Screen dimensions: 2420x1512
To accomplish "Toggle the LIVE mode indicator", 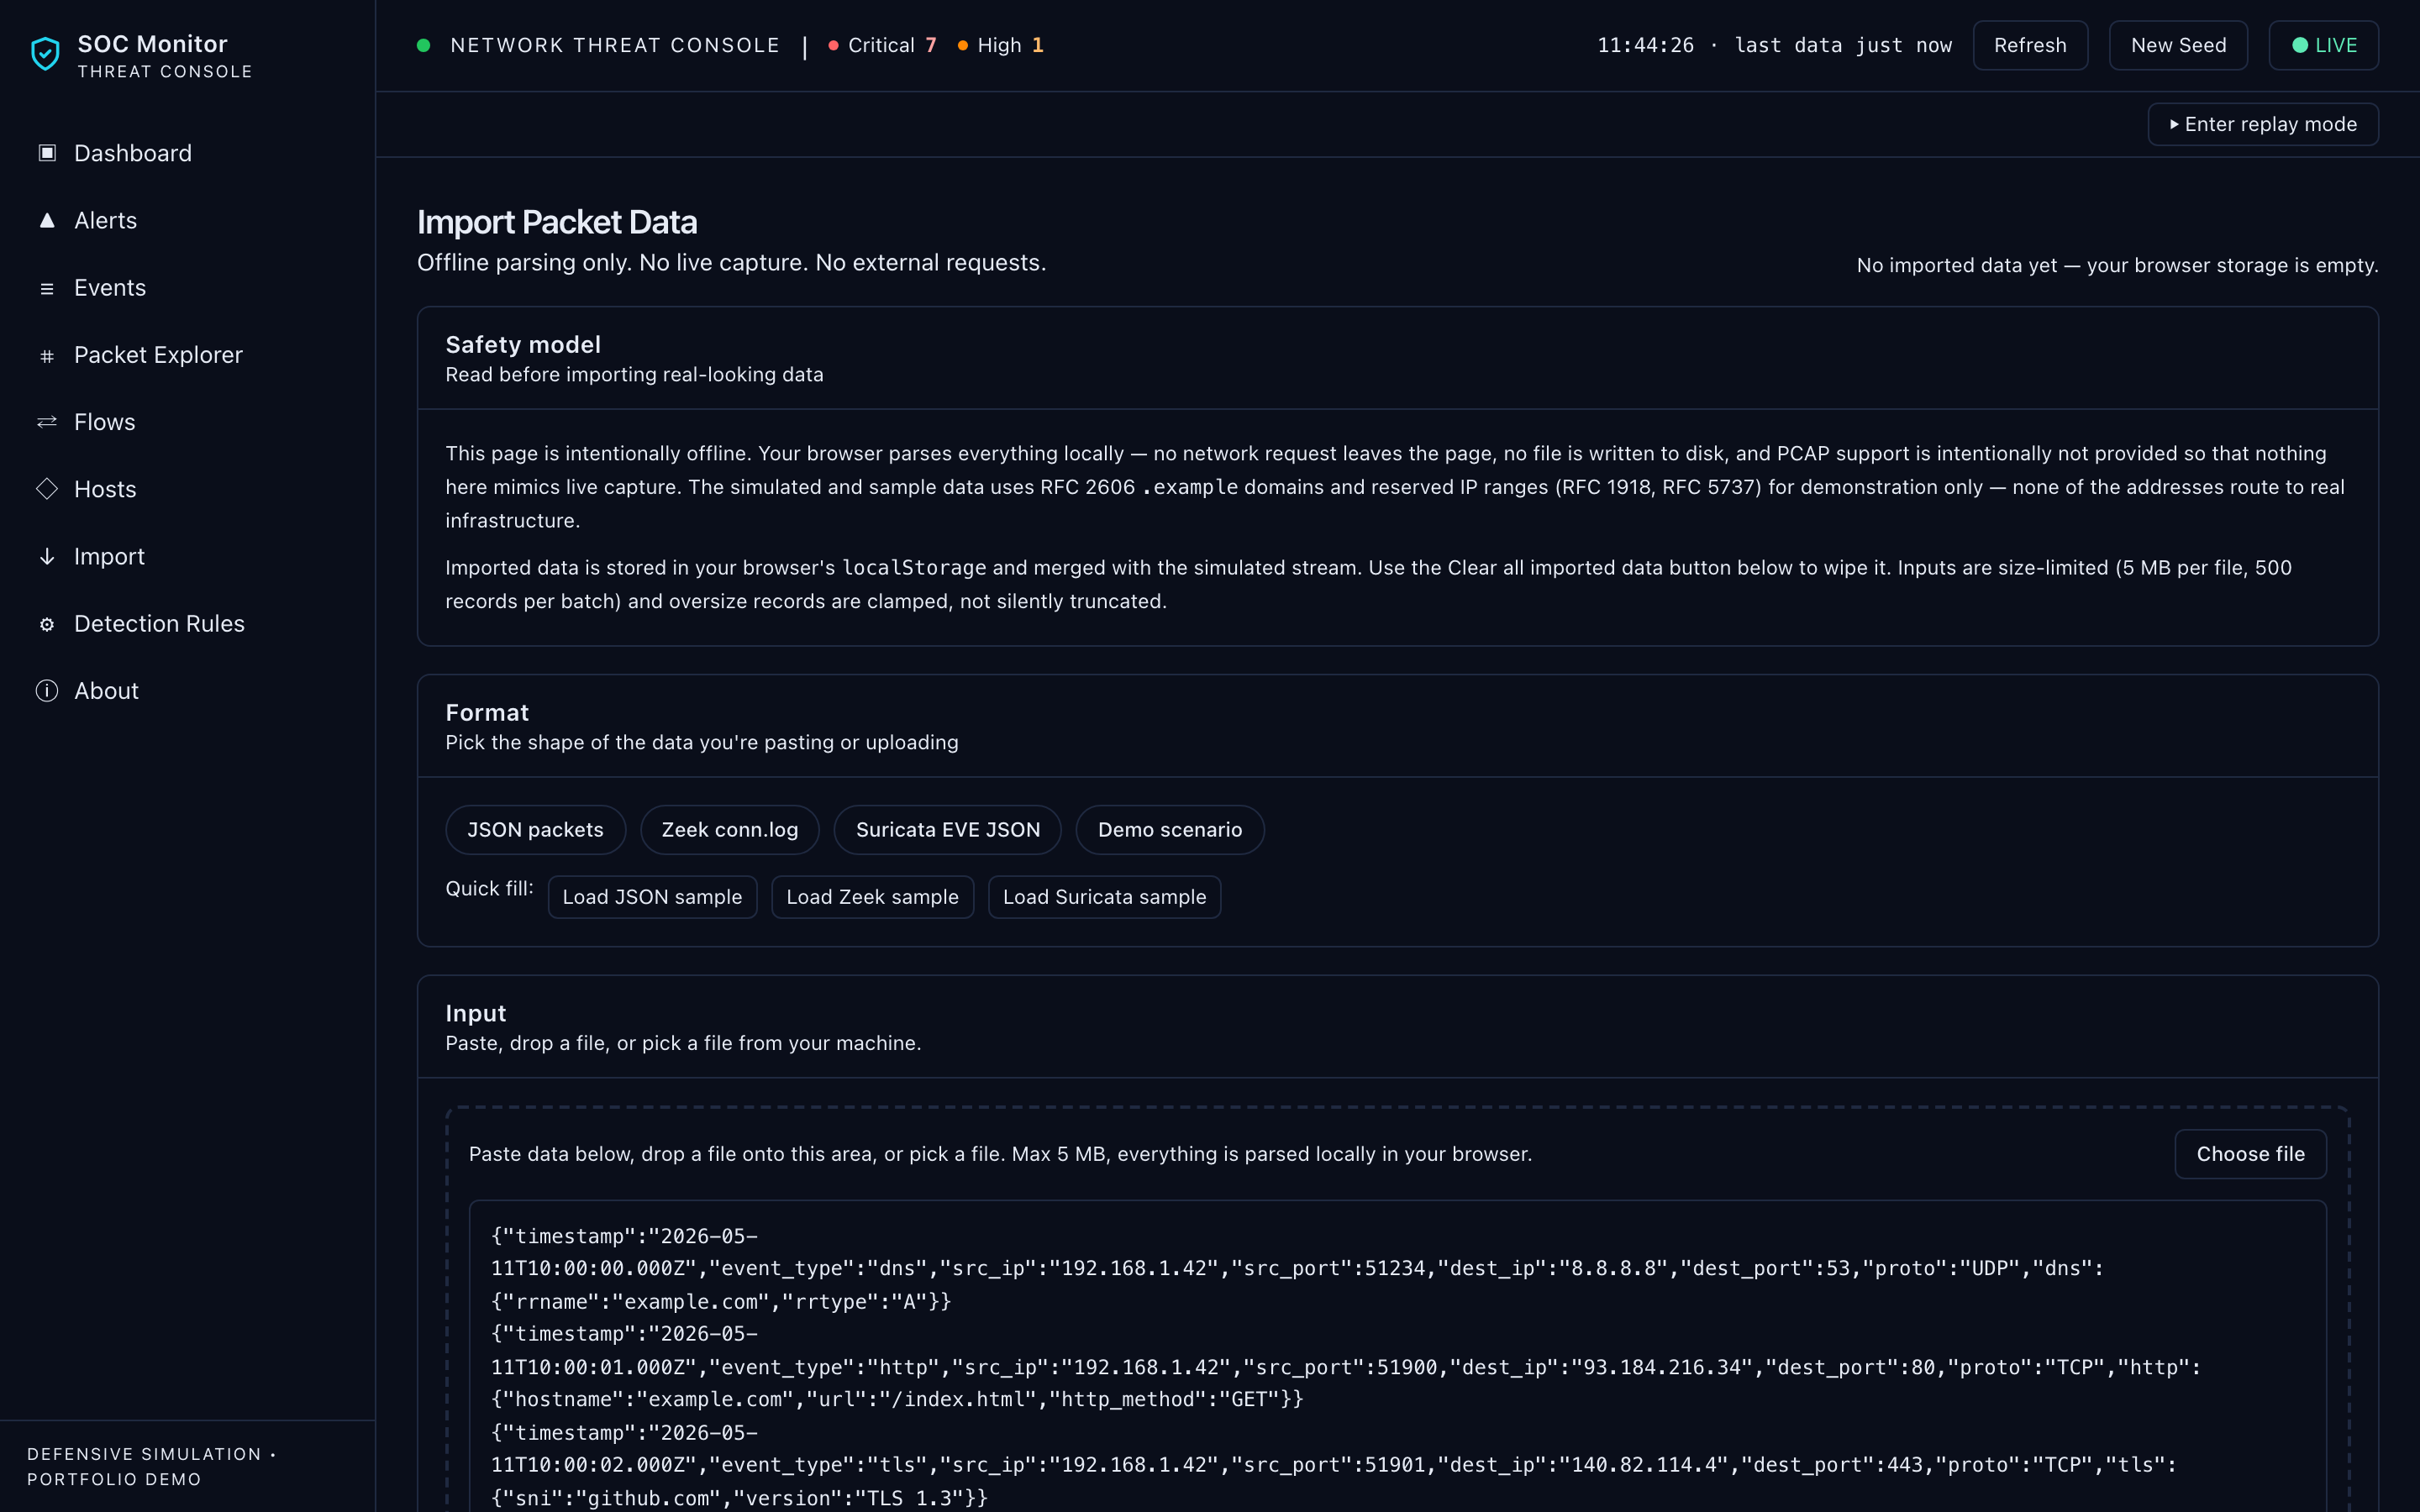I will tap(2323, 45).
